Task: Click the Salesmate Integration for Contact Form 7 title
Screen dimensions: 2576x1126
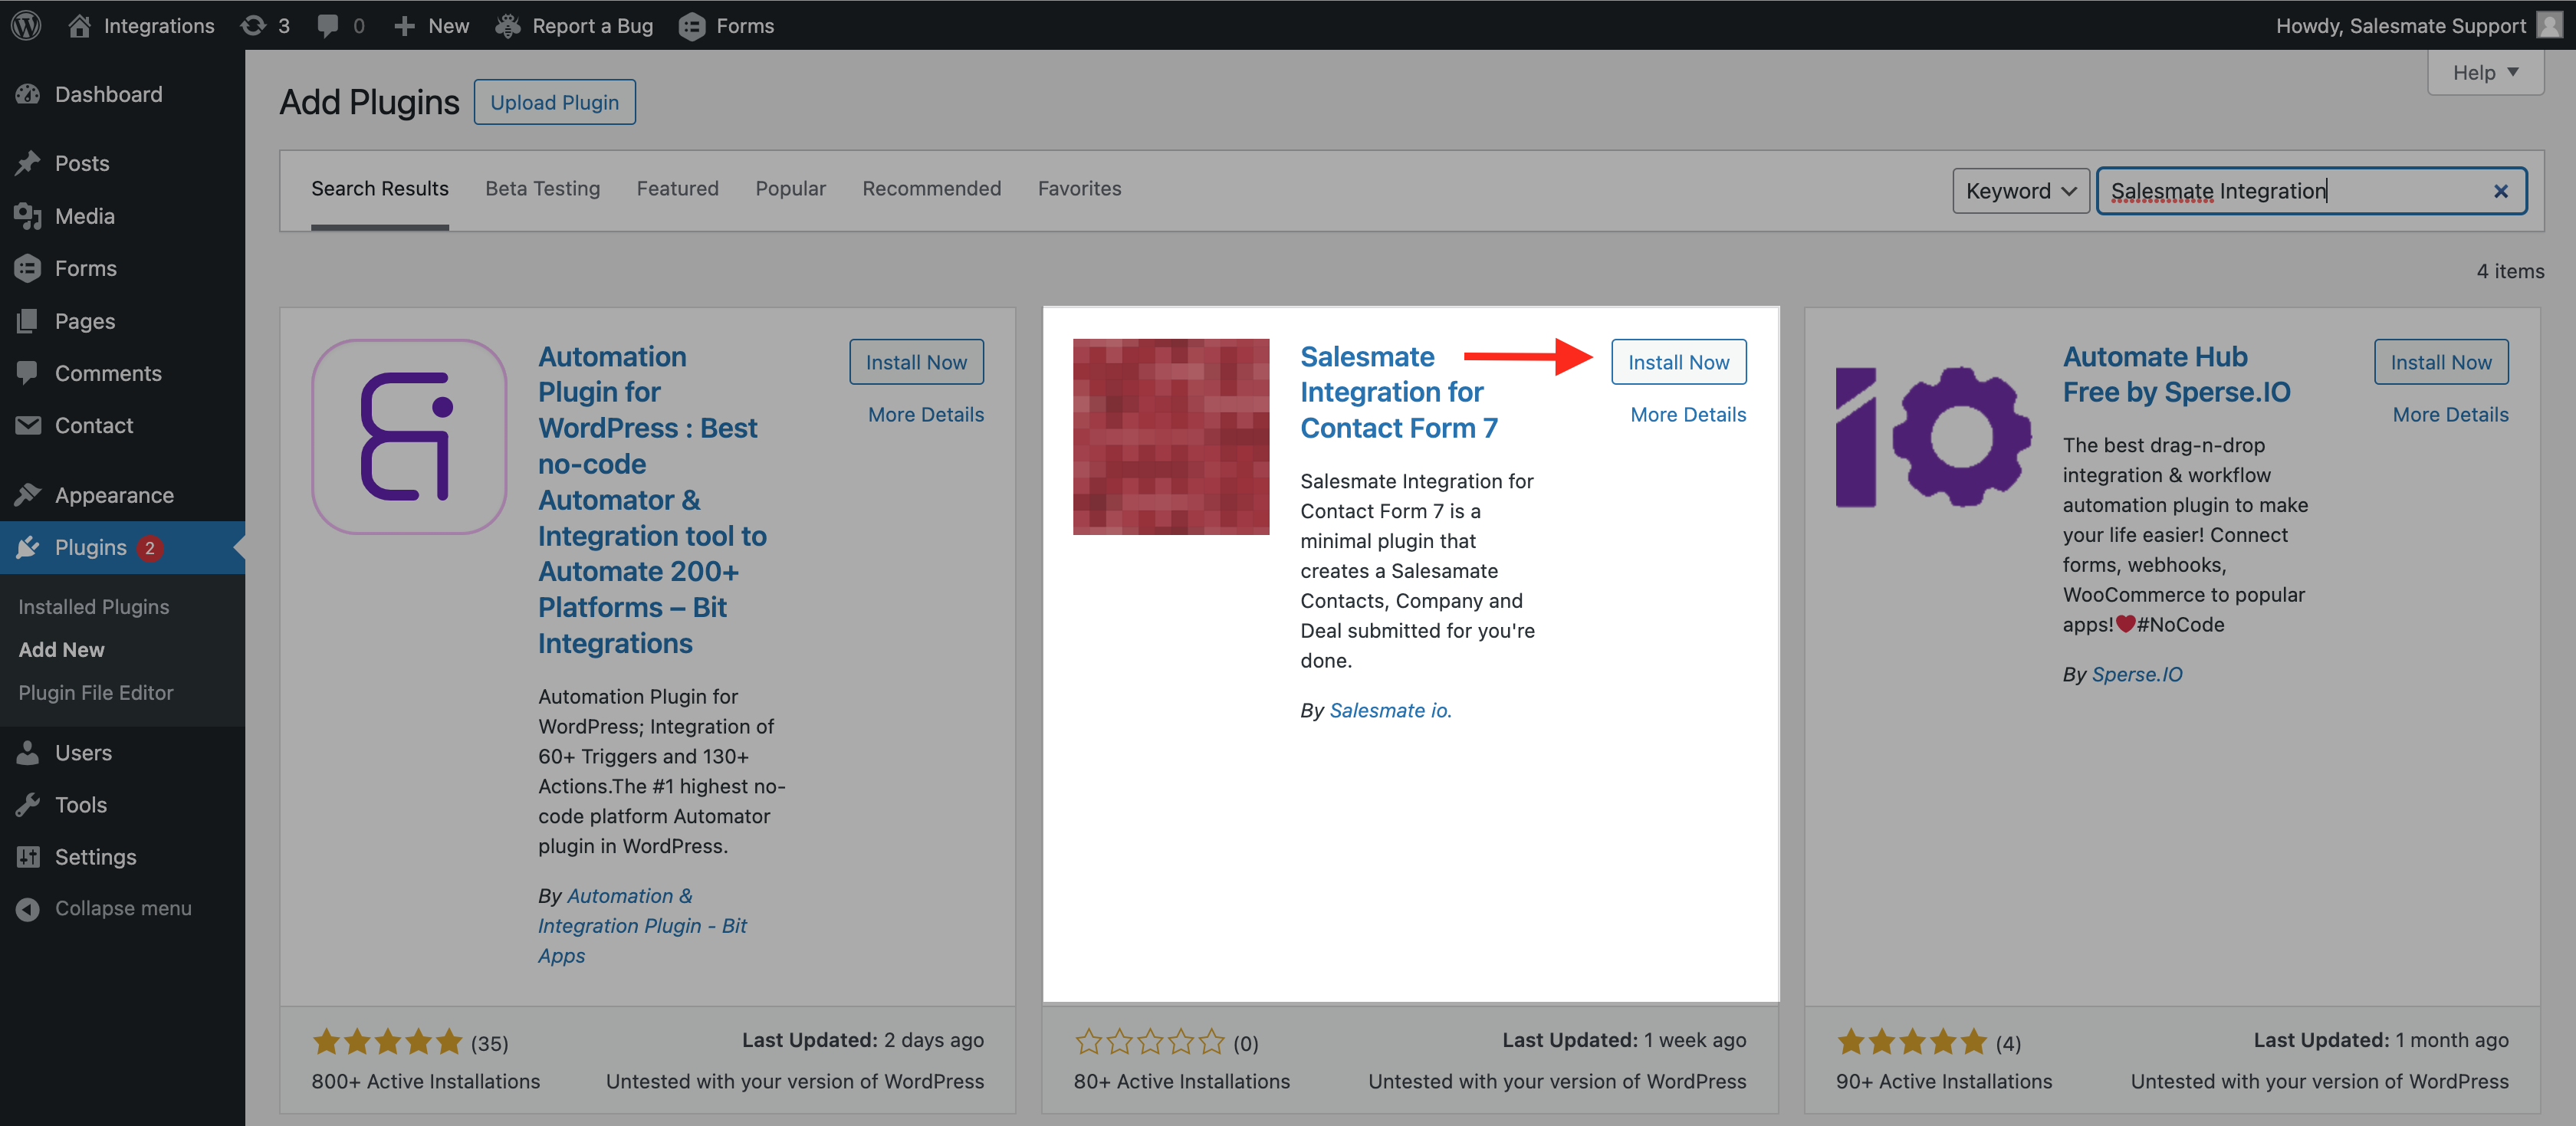Action: click(x=1398, y=392)
